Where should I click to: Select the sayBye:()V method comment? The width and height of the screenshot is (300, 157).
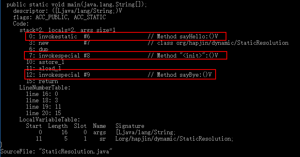pyautogui.click(x=180, y=74)
